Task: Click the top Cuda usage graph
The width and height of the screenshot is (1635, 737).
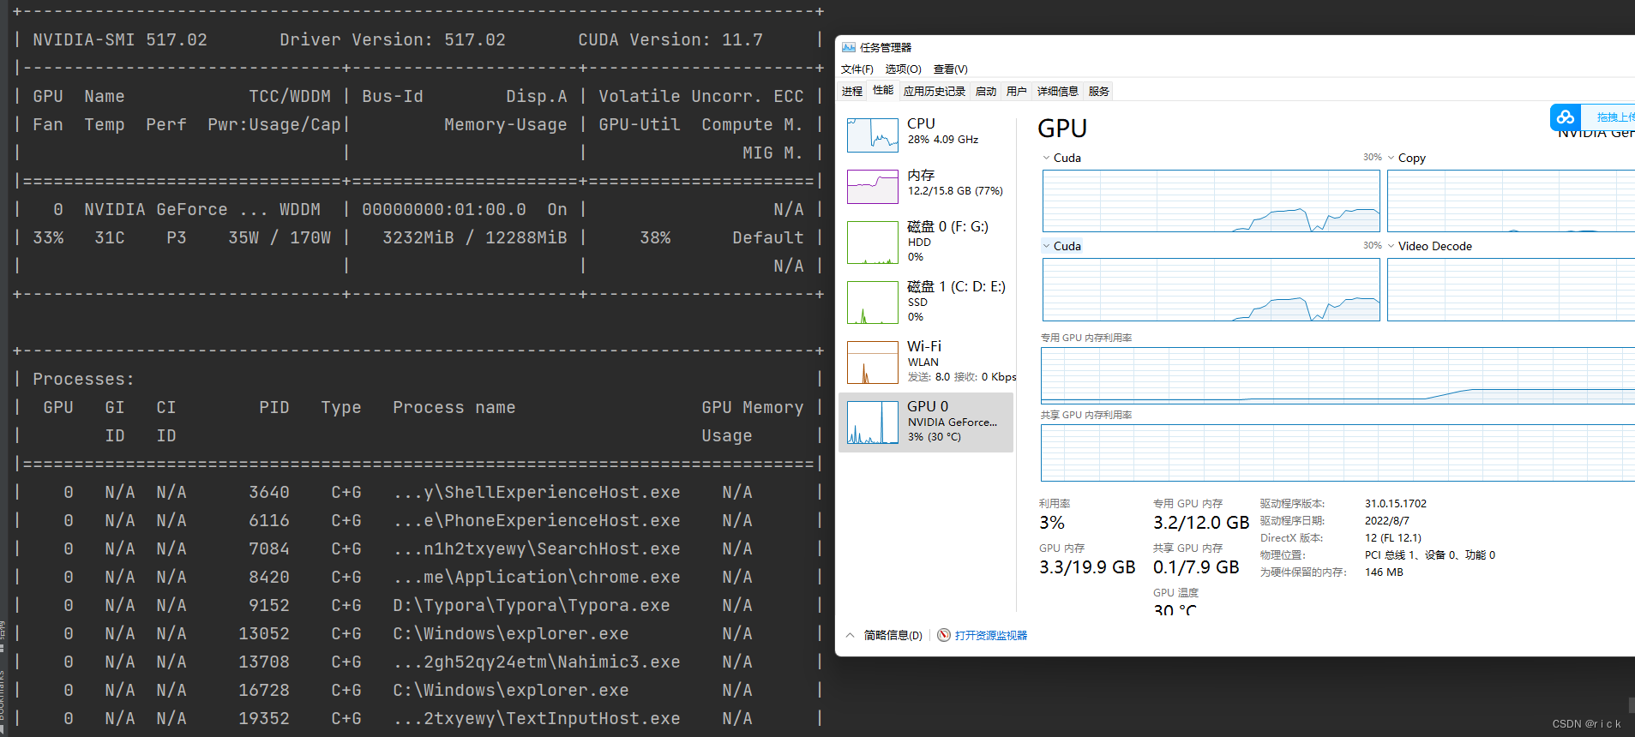Action: point(1211,201)
